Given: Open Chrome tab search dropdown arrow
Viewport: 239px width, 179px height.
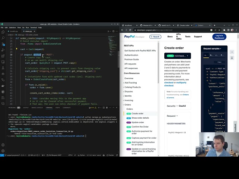Looking at the screenshot, I should (x=224, y=25).
